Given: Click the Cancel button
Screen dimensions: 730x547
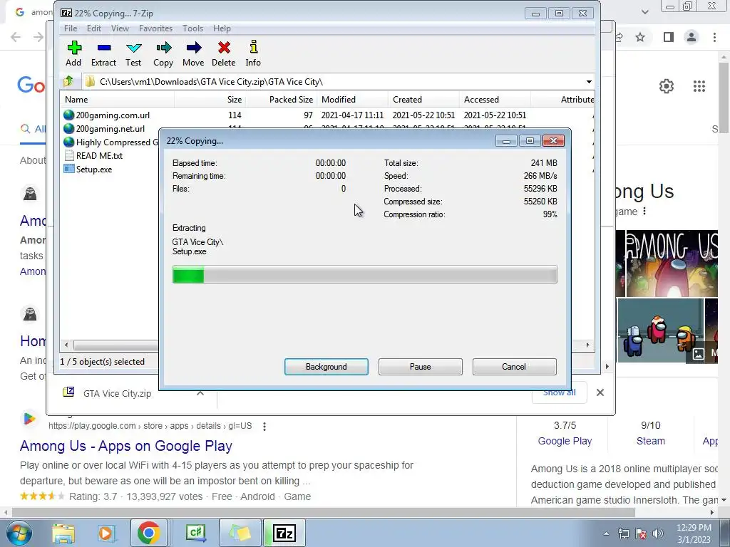Looking at the screenshot, I should pyautogui.click(x=515, y=367).
